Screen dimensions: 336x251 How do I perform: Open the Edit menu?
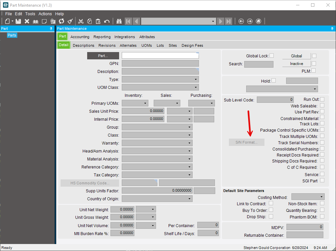pos(18,14)
